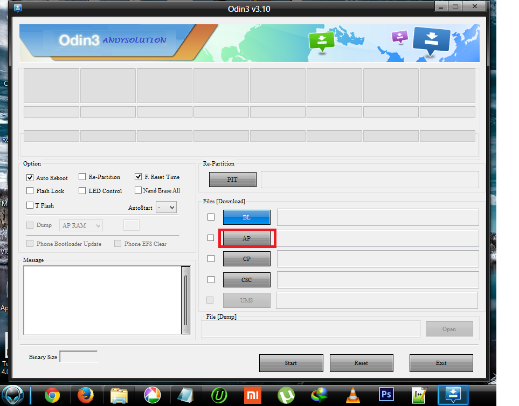Open the AutoStart dropdown
This screenshot has height=406, width=519.
coord(166,207)
